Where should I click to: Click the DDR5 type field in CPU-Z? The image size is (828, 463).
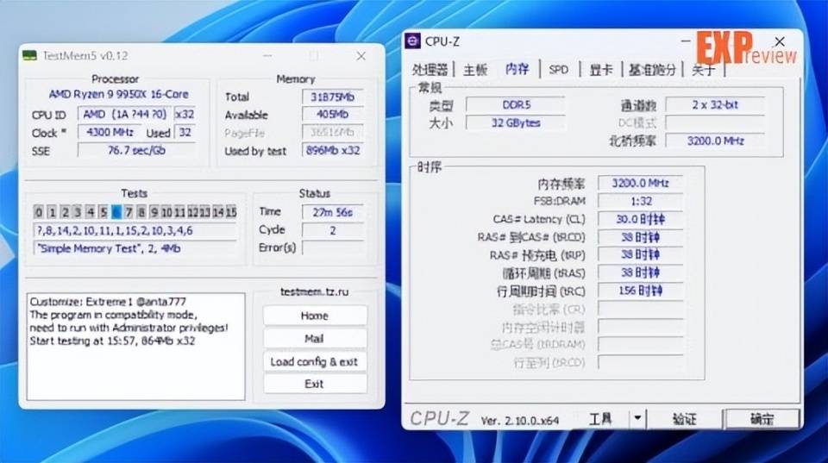point(516,104)
